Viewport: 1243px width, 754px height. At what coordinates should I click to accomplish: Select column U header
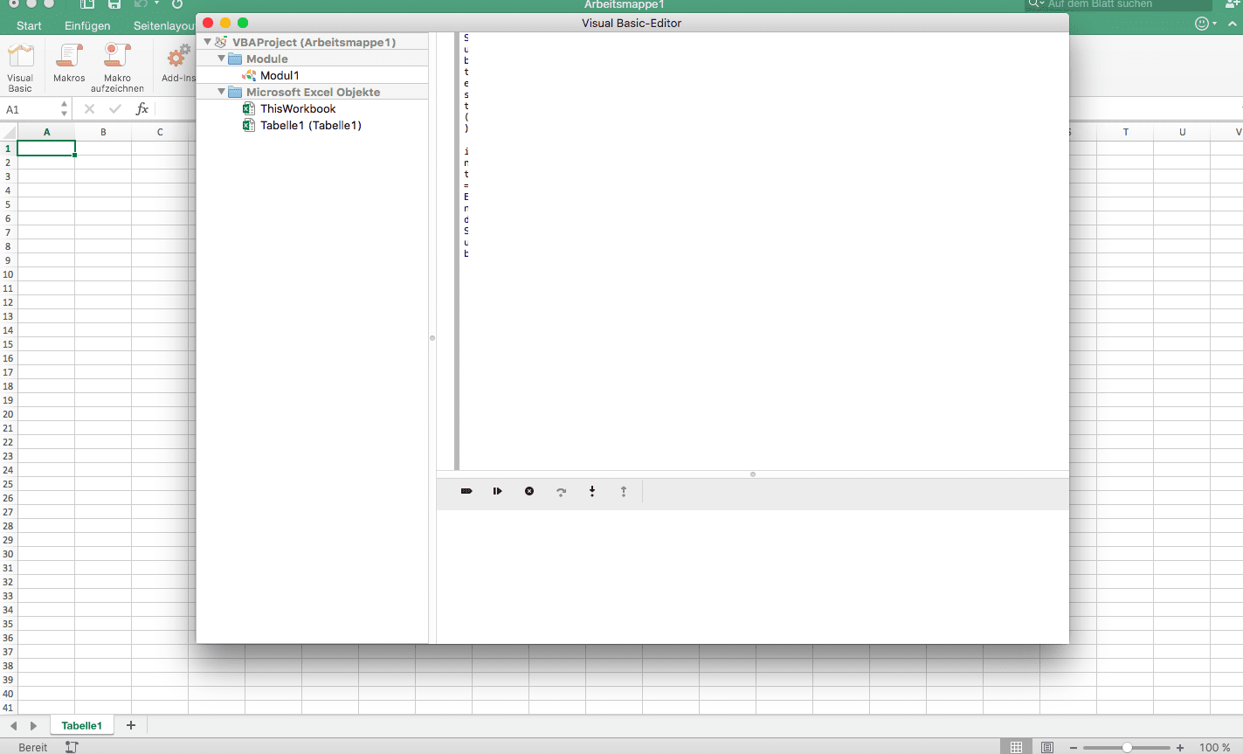click(x=1182, y=132)
